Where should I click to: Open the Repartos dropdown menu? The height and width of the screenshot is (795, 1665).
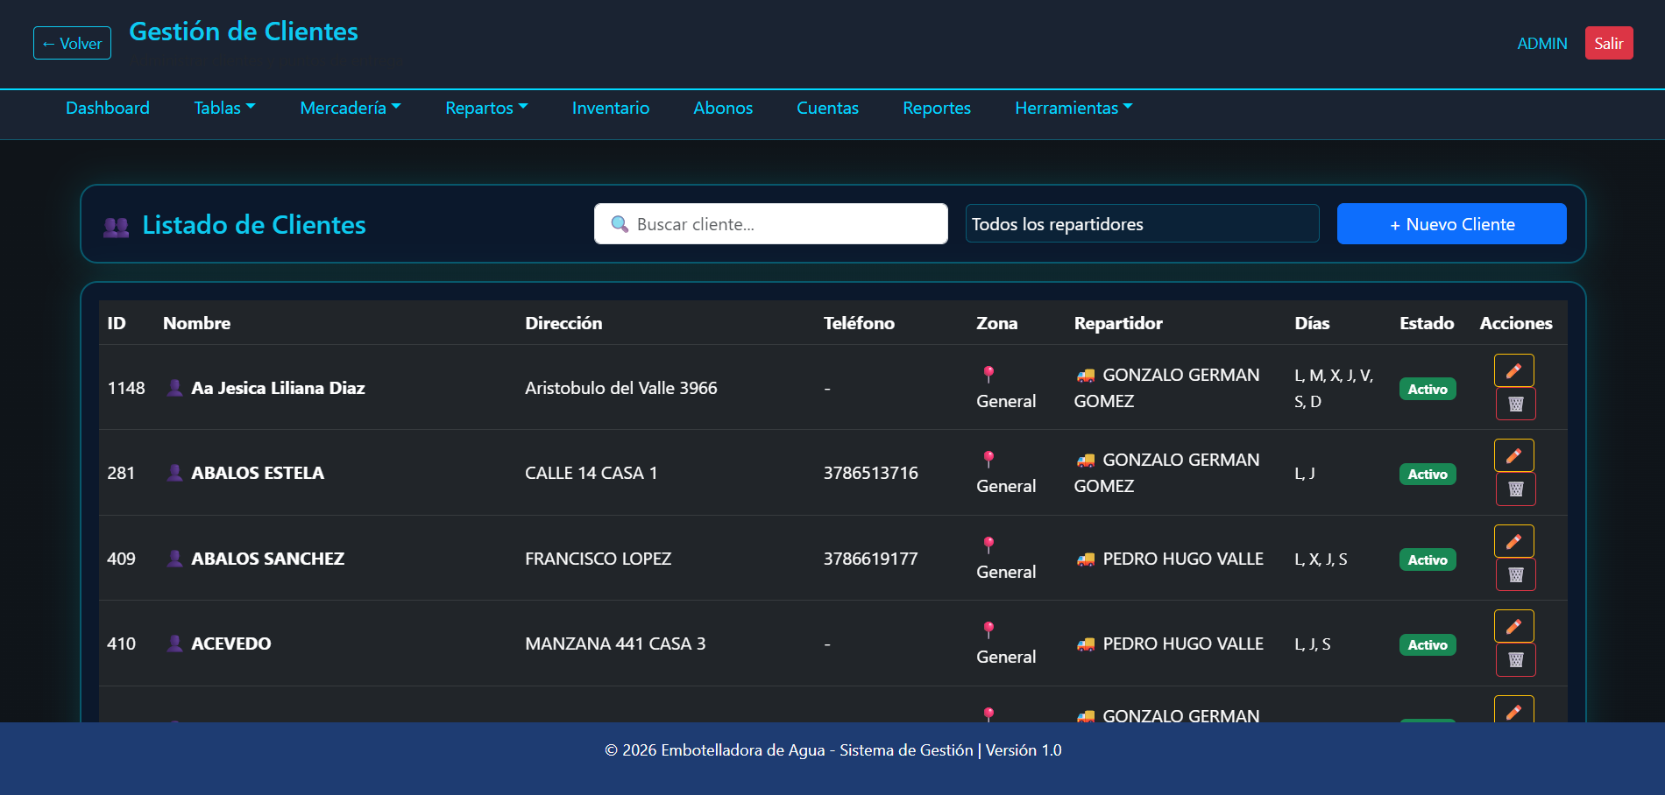tap(485, 108)
